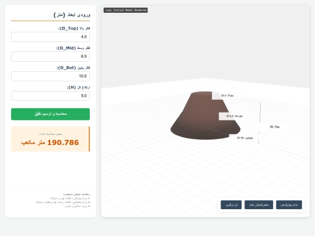Focus the D_Mid input field showing 6.5
Image resolution: width=315 pixels, height=236 pixels.
coord(50,57)
